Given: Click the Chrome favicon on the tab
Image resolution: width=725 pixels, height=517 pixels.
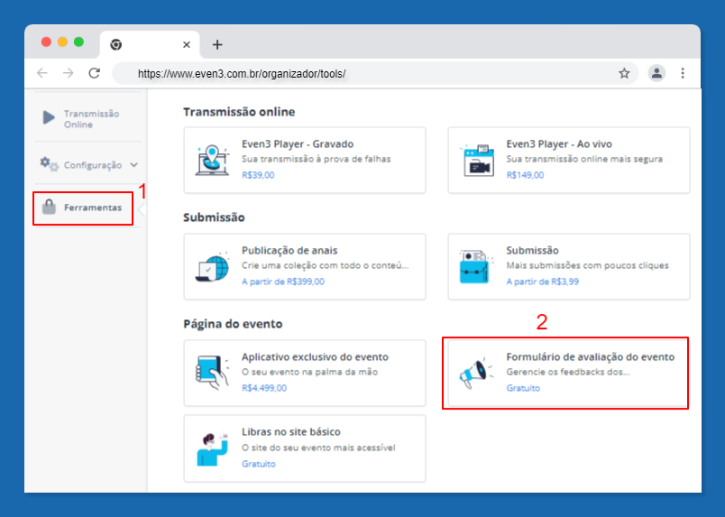Looking at the screenshot, I should pos(115,44).
